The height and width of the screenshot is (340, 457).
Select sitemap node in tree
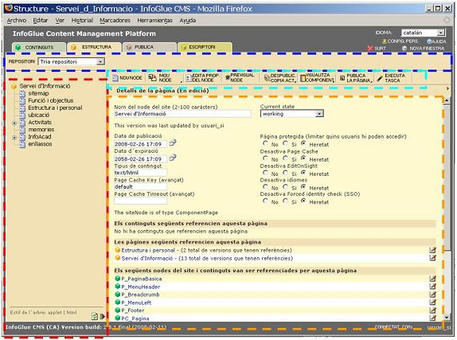click(x=38, y=93)
